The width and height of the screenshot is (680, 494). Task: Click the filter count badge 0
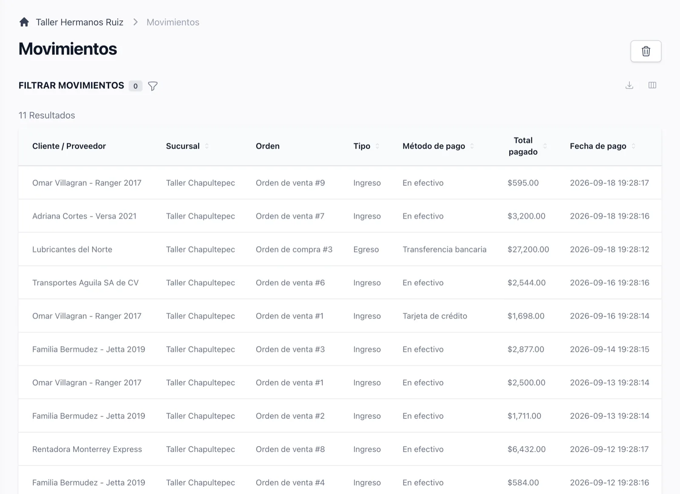[136, 86]
